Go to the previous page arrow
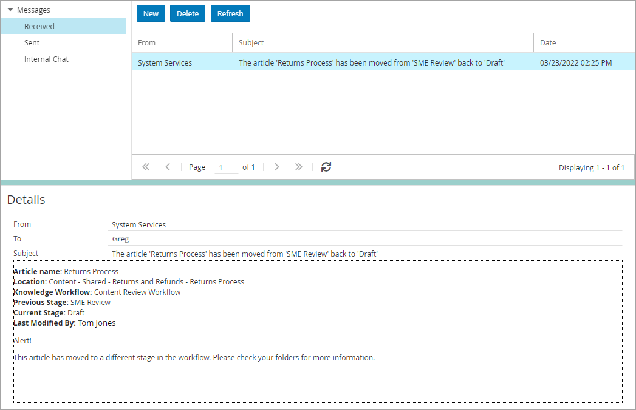 coord(168,166)
